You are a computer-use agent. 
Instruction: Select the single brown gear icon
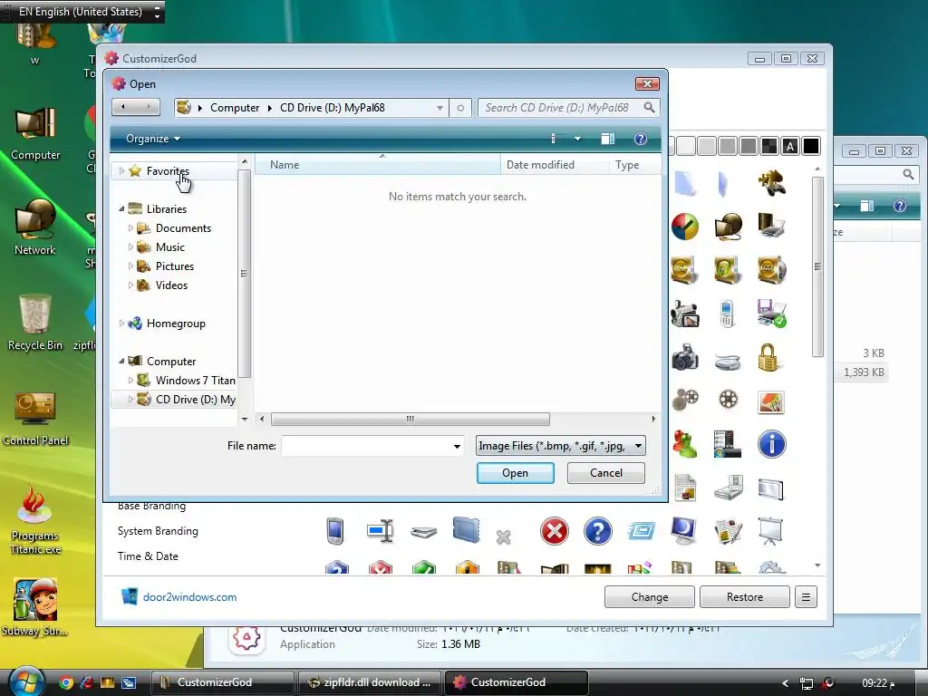click(x=728, y=400)
